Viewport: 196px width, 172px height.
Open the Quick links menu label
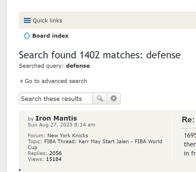coord(47,20)
